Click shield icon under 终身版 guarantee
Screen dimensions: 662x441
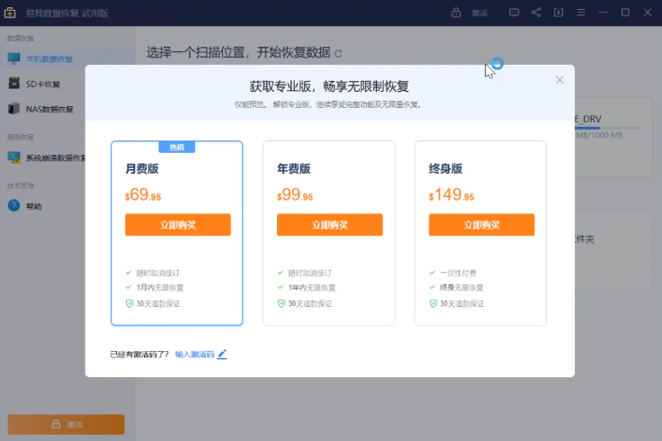(434, 303)
